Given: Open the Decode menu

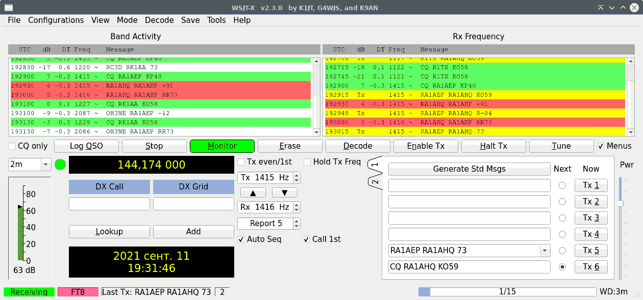Looking at the screenshot, I should pyautogui.click(x=159, y=20).
